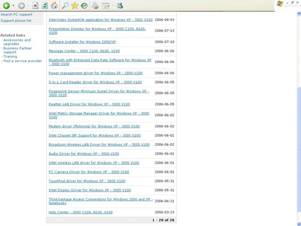
Task: Print the page with the printer icon
Action: (95, 6)
